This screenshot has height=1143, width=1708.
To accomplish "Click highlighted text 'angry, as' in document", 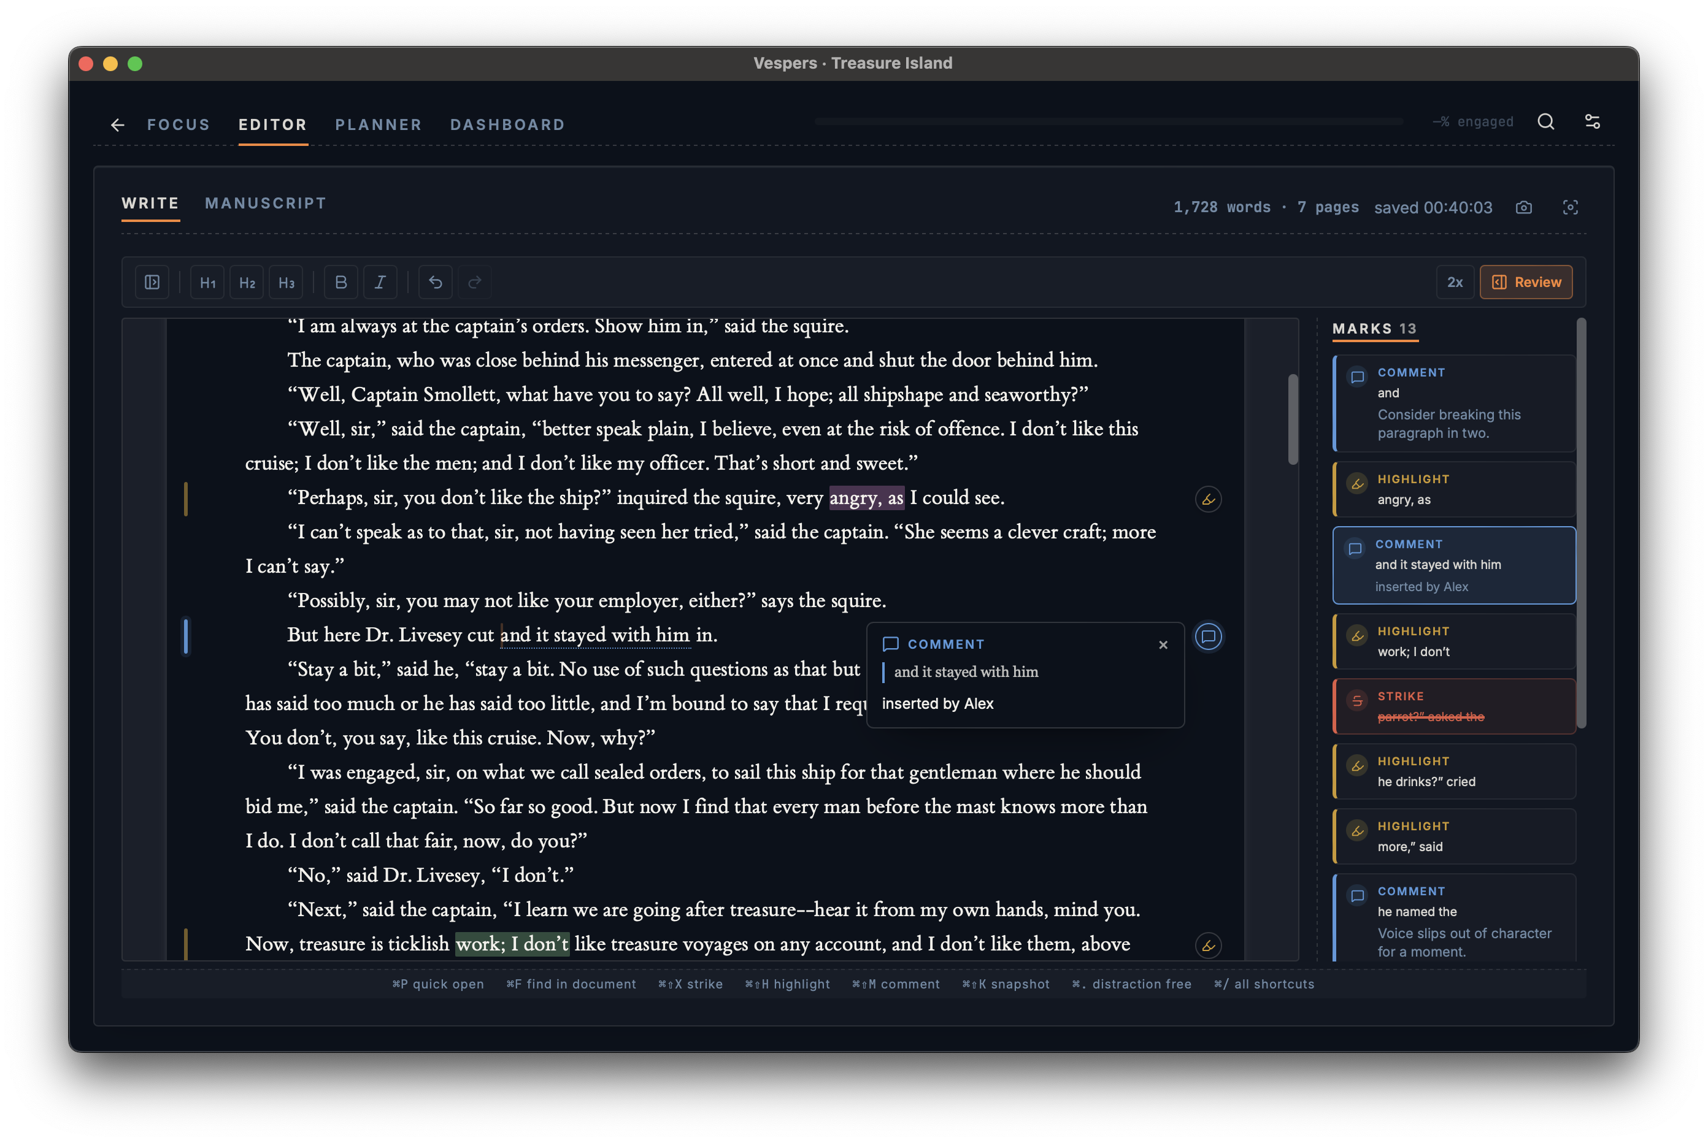I will [x=866, y=498].
